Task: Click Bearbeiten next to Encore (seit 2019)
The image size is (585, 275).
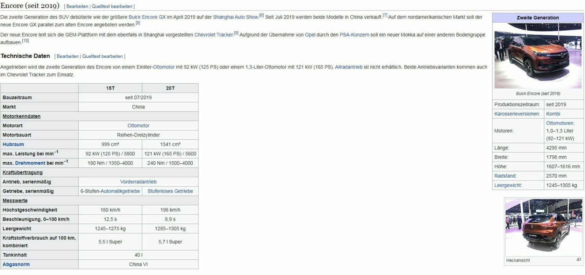Action: (77, 7)
